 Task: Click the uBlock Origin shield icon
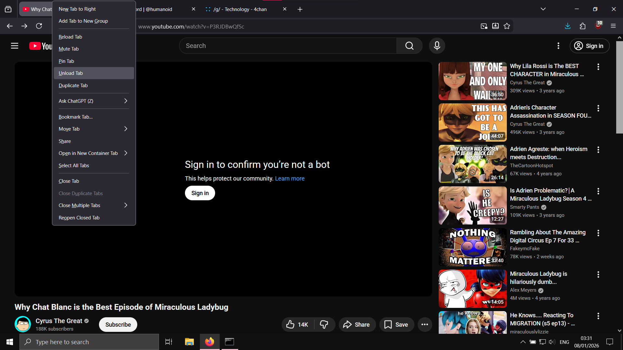(x=598, y=26)
